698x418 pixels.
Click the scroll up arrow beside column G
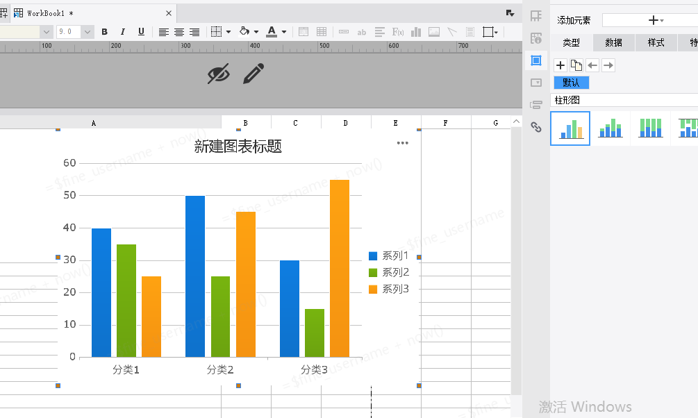tap(516, 122)
